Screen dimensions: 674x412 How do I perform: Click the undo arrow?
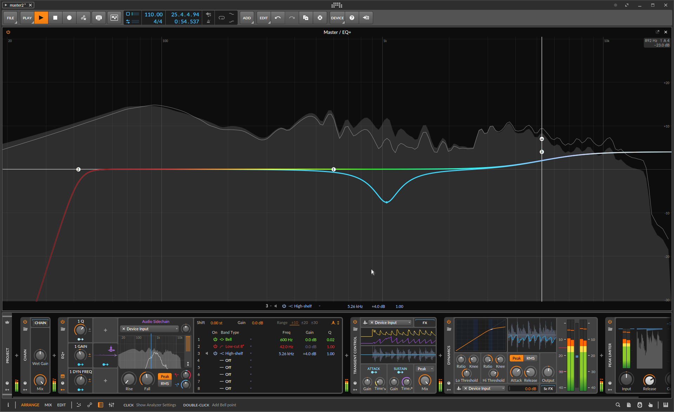click(x=278, y=18)
